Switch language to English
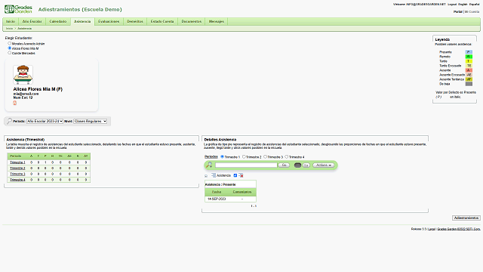Screen dimensions: 483x272 [x=463, y=5]
